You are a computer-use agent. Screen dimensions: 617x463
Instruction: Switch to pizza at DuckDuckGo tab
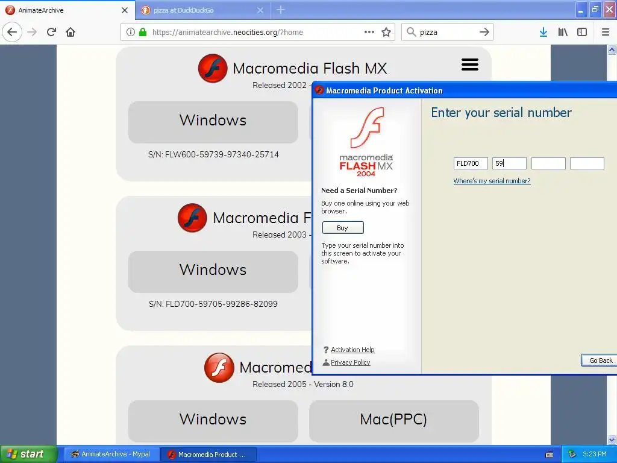click(203, 10)
